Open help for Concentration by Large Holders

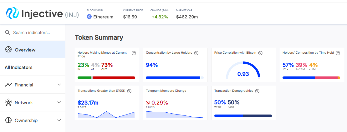click(x=196, y=53)
